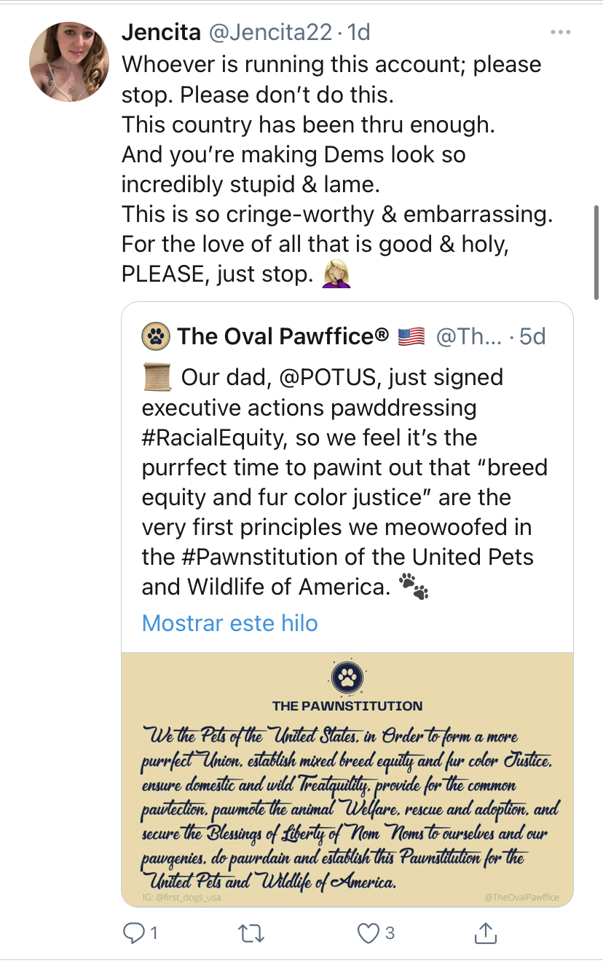Open Jencita's profile picture
The image size is (603, 963).
69,61
